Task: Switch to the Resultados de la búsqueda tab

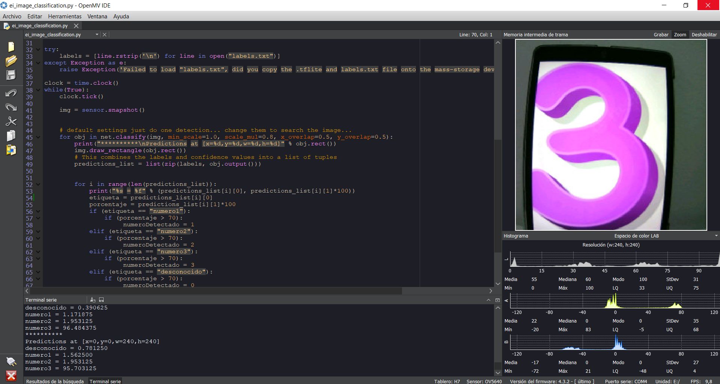Action: [55, 381]
